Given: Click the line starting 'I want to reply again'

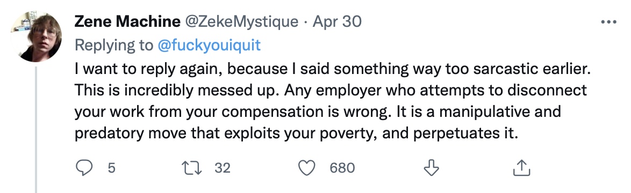Looking at the screenshot, I should pos(332,69).
